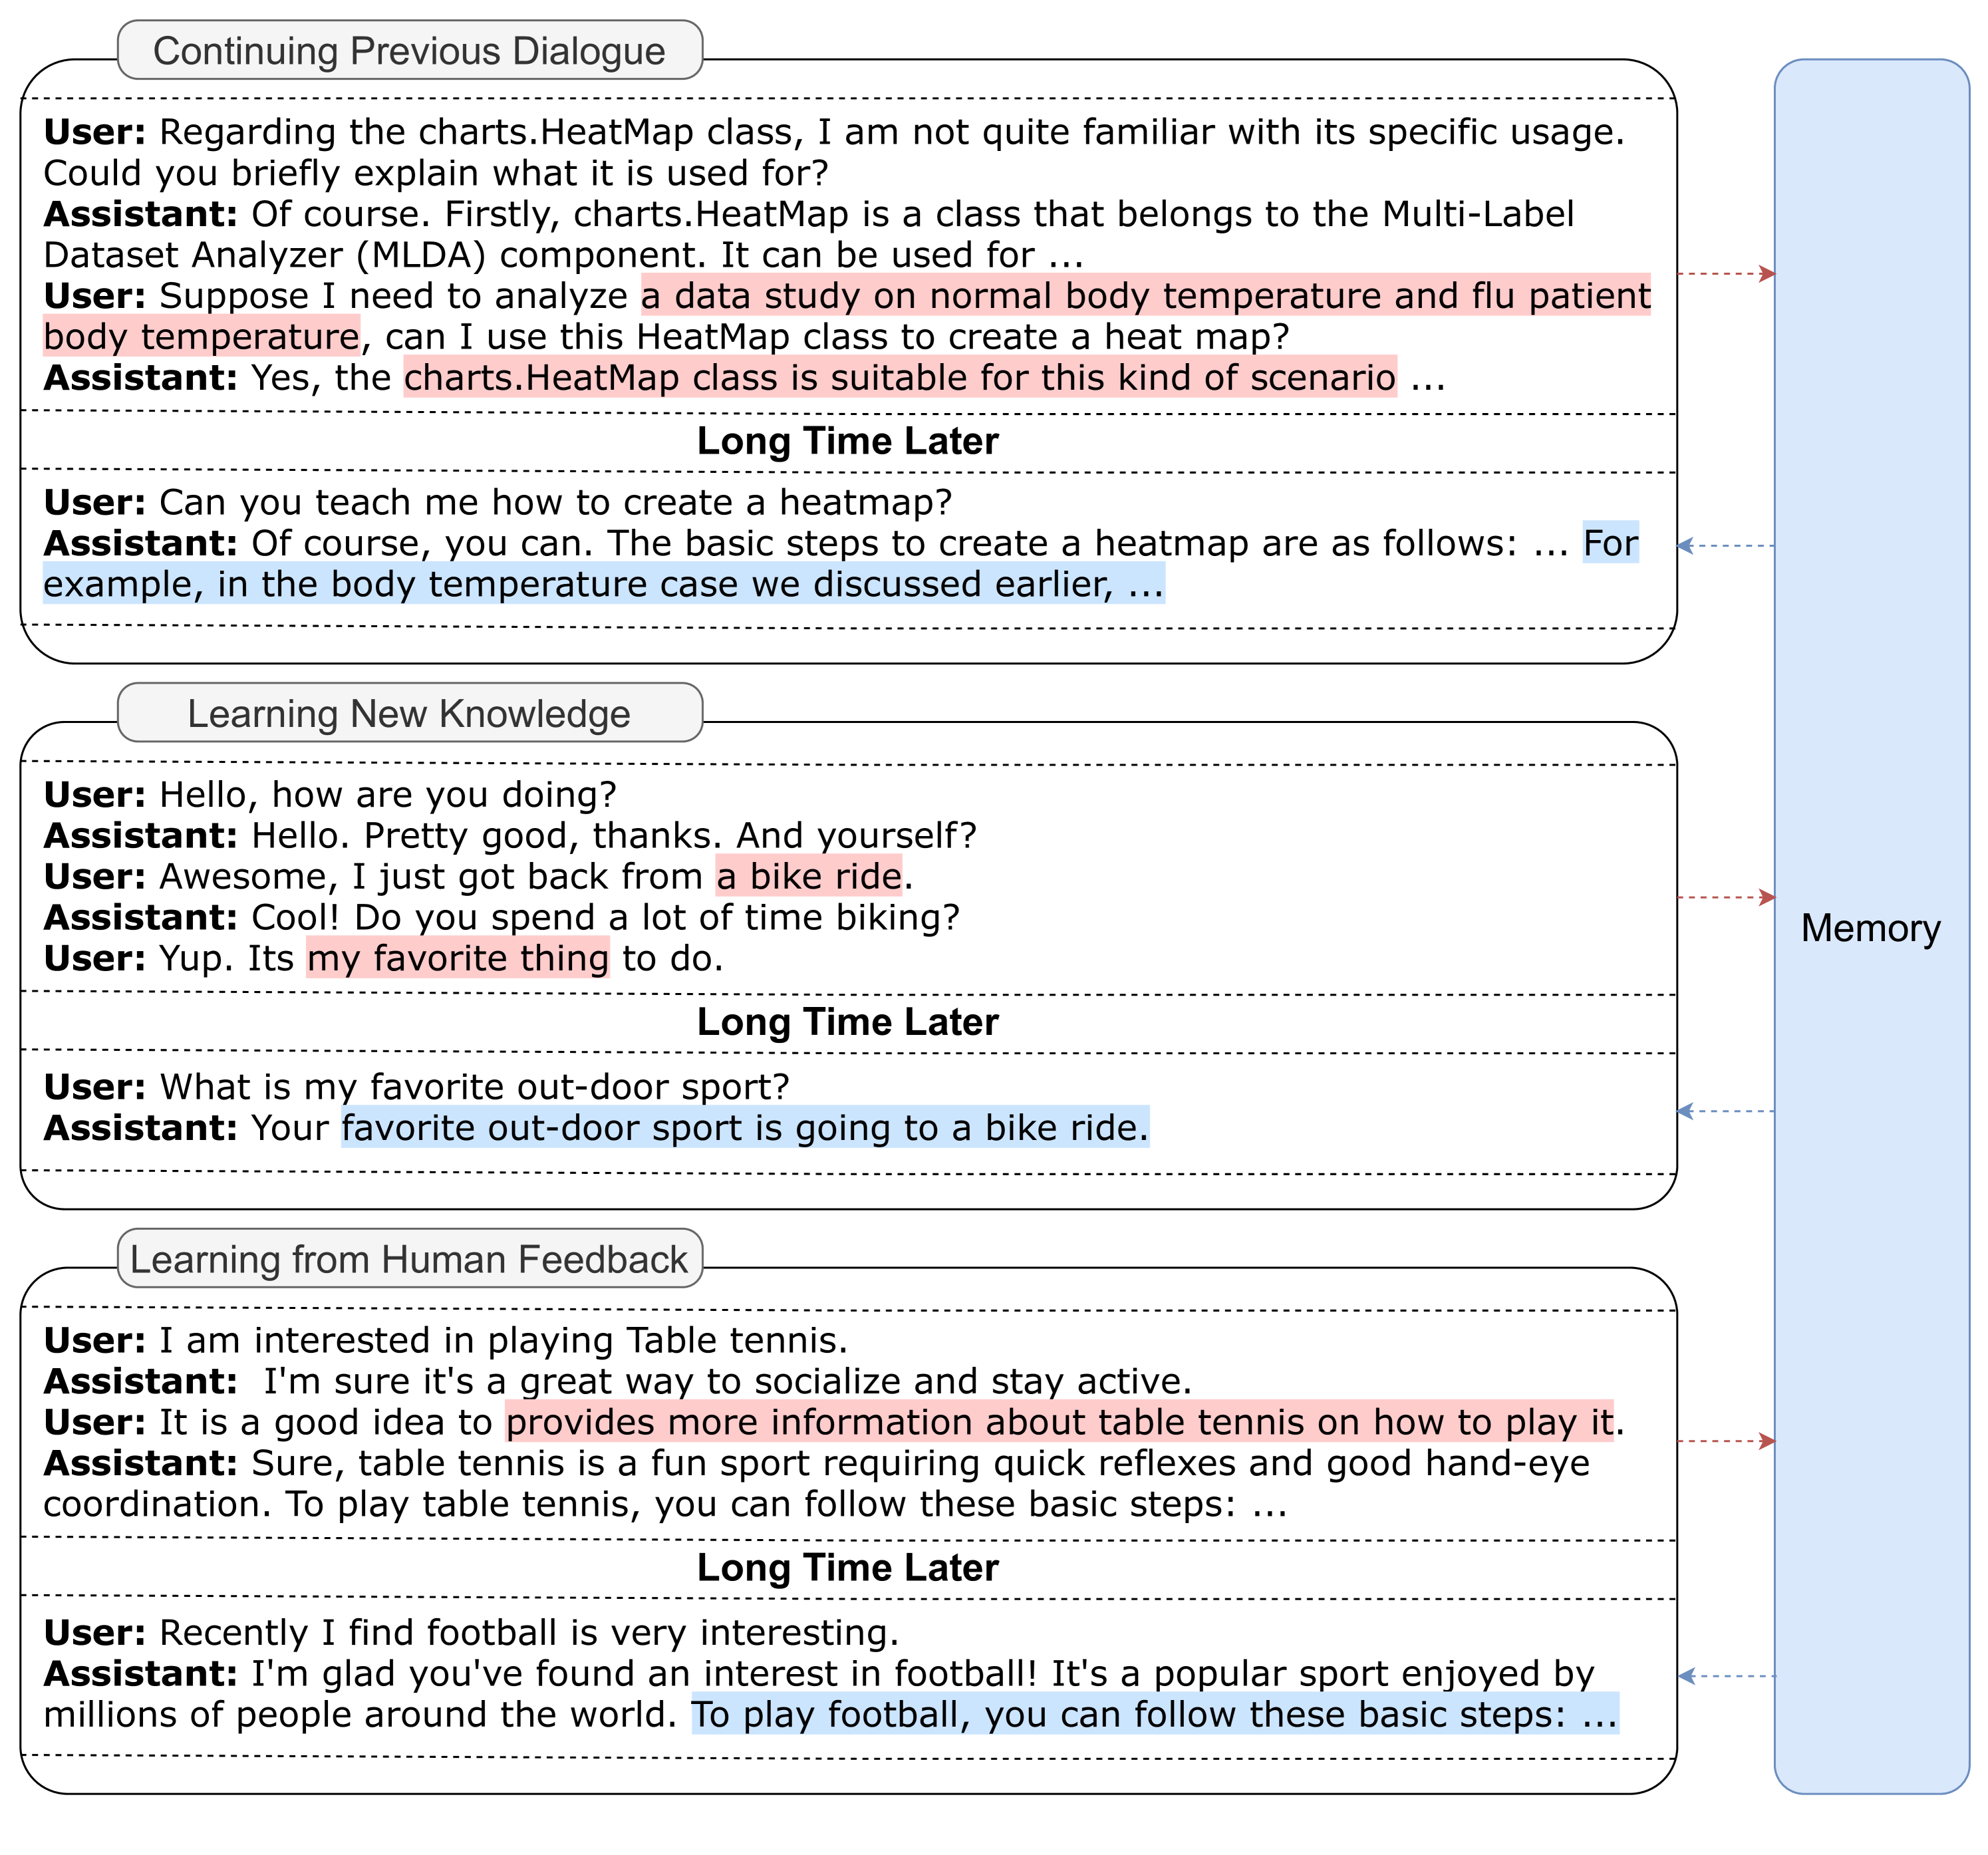Click the second Long Time Later heading
This screenshot has height=1855, width=1988.
(847, 1022)
